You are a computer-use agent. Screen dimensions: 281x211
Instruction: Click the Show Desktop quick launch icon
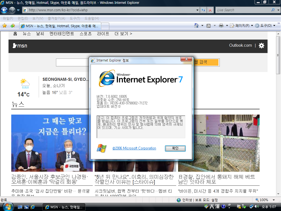(x=20, y=207)
